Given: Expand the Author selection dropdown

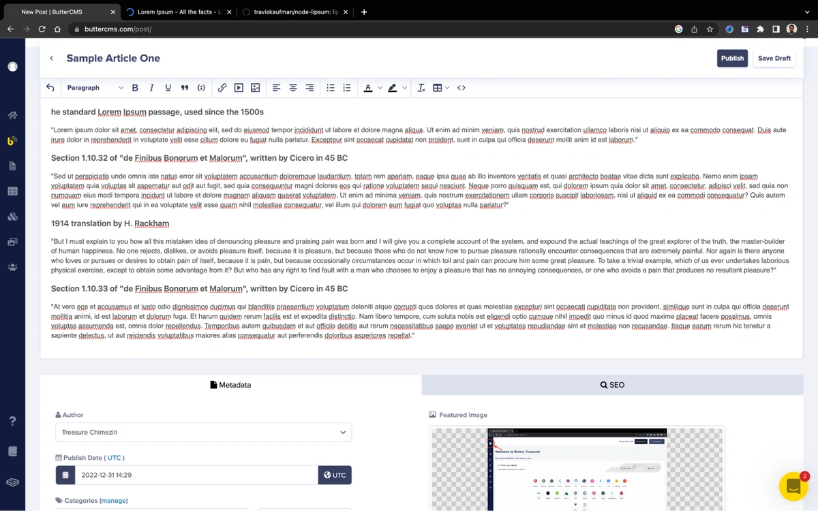Looking at the screenshot, I should point(203,432).
